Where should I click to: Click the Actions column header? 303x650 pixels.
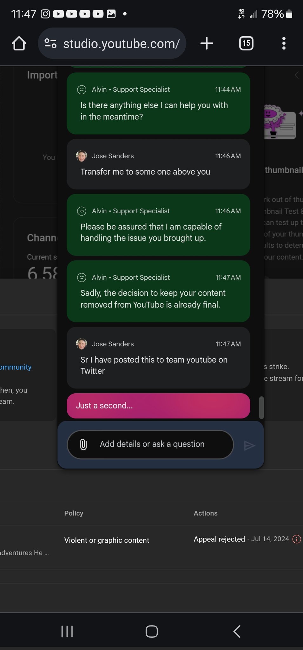pyautogui.click(x=206, y=513)
